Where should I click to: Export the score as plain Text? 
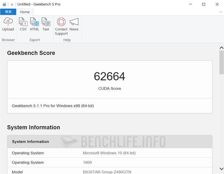[46, 25]
